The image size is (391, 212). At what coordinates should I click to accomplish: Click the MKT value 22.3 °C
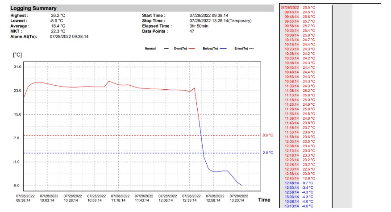pos(58,31)
